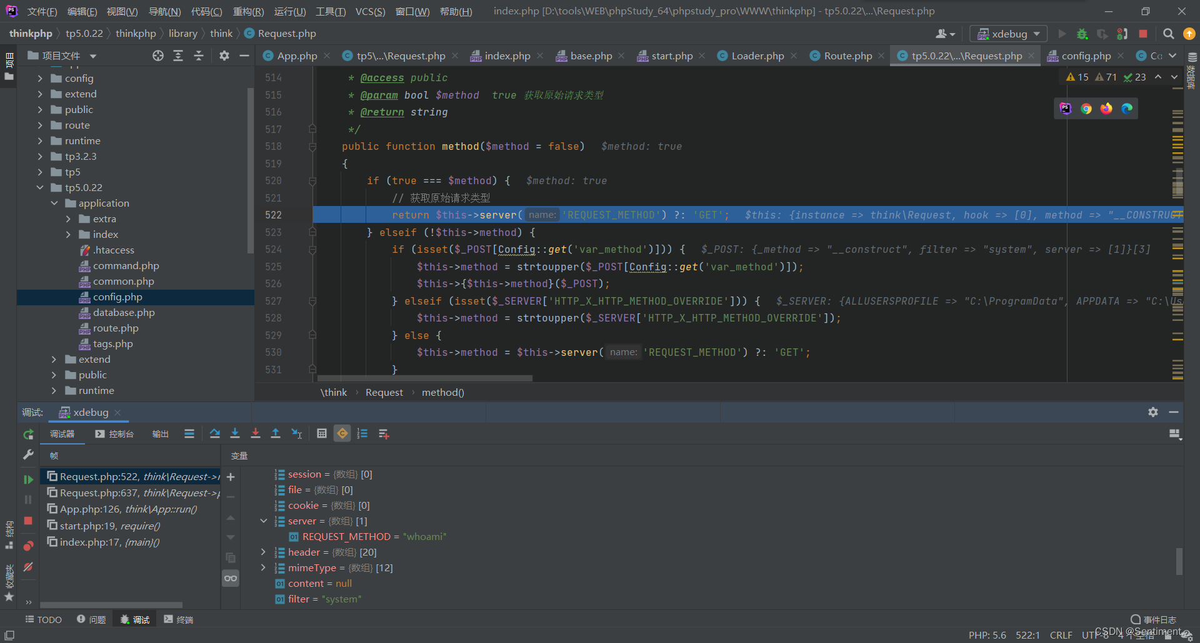Open the Evaluate Expression calculator icon
Viewport: 1200px width, 643px height.
pos(322,434)
